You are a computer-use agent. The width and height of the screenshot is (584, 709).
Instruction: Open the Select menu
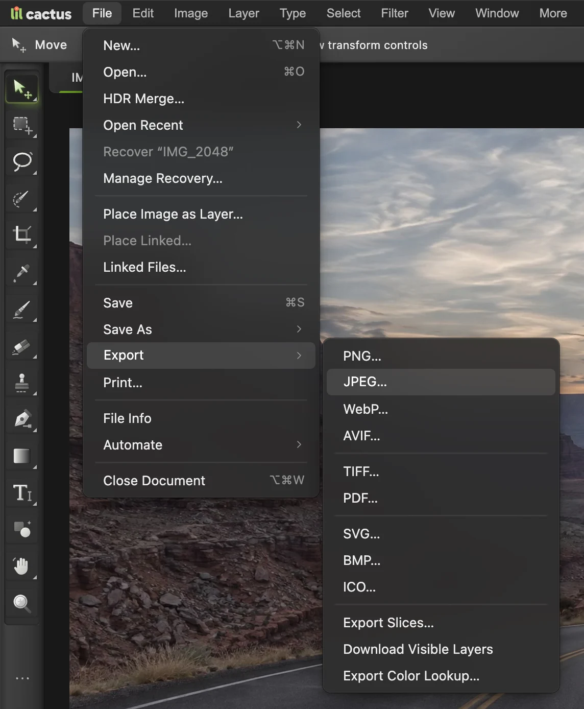(x=344, y=13)
